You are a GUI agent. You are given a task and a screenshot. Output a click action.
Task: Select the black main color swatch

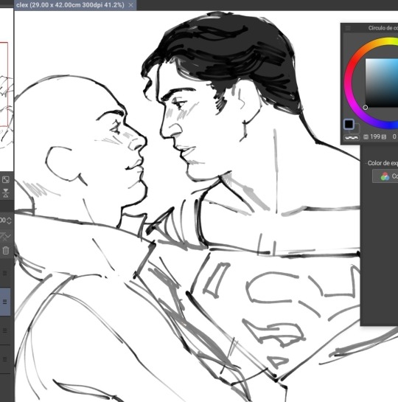pos(349,124)
